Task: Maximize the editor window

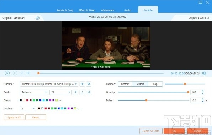Action: (200, 2)
